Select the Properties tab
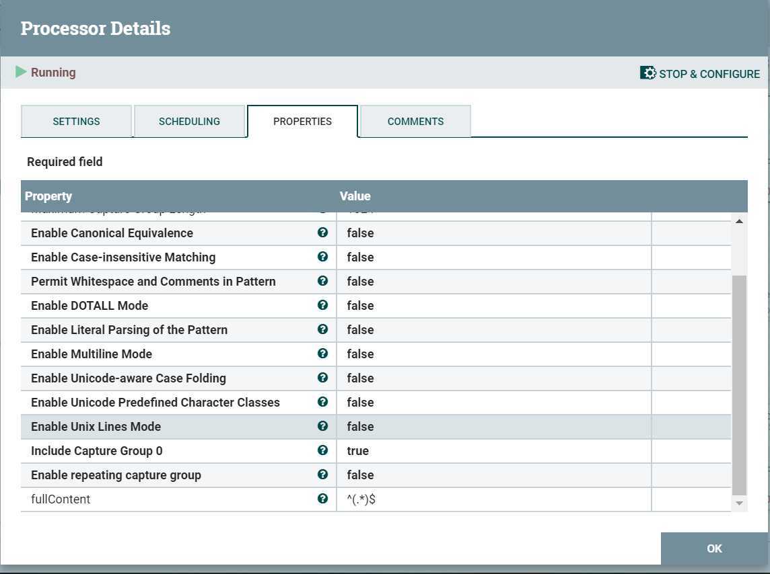 tap(302, 121)
